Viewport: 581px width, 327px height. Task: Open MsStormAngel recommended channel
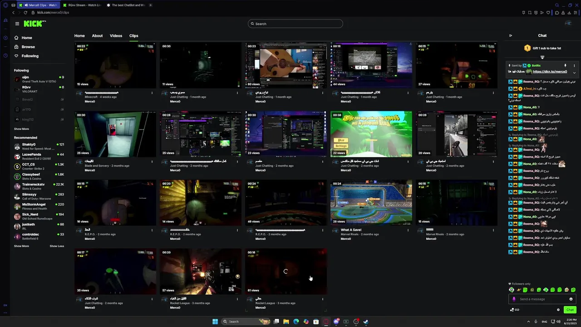point(39,206)
